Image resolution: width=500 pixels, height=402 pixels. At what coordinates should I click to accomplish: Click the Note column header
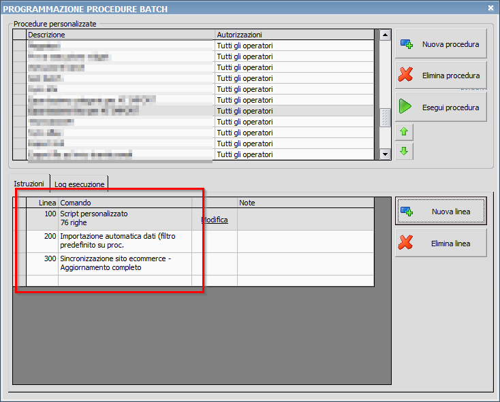point(305,203)
